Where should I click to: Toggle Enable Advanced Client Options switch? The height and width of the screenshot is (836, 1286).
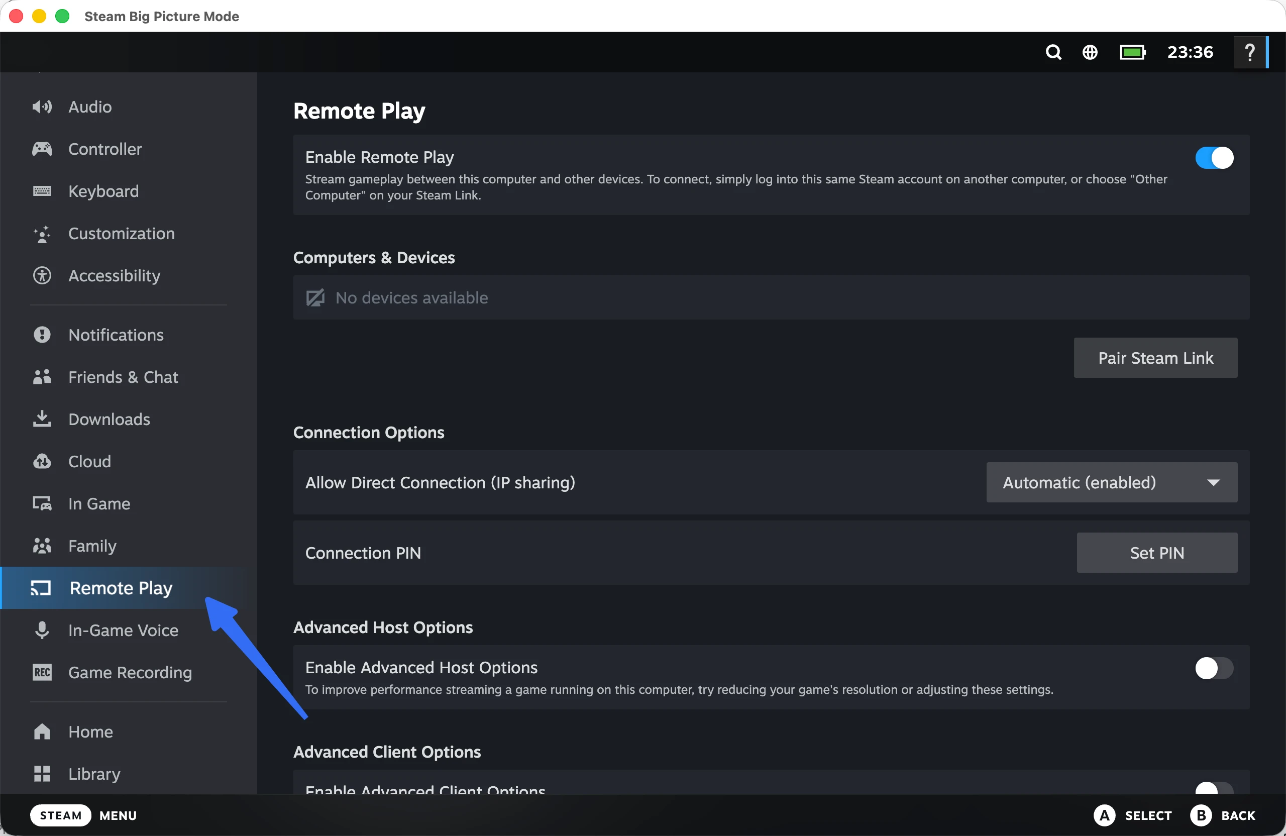tap(1214, 787)
